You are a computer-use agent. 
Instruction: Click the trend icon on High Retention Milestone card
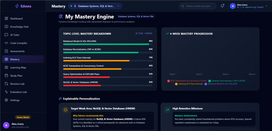coord(167,110)
